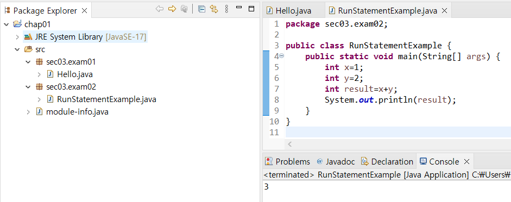The height and width of the screenshot is (202, 511).
Task: Expand the module-info.java node
Action: 28,112
